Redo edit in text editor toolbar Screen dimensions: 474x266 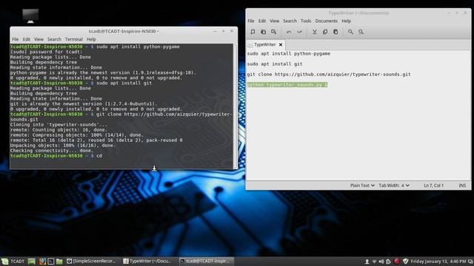(299, 32)
